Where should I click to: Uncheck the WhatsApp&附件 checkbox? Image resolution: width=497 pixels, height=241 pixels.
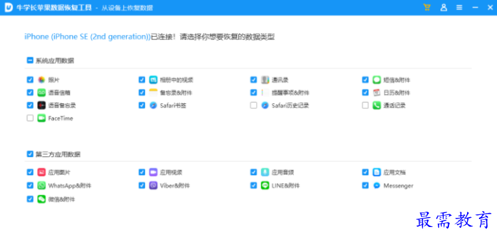coord(30,185)
